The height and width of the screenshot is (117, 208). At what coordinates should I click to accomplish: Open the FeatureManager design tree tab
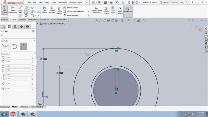tap(3, 27)
